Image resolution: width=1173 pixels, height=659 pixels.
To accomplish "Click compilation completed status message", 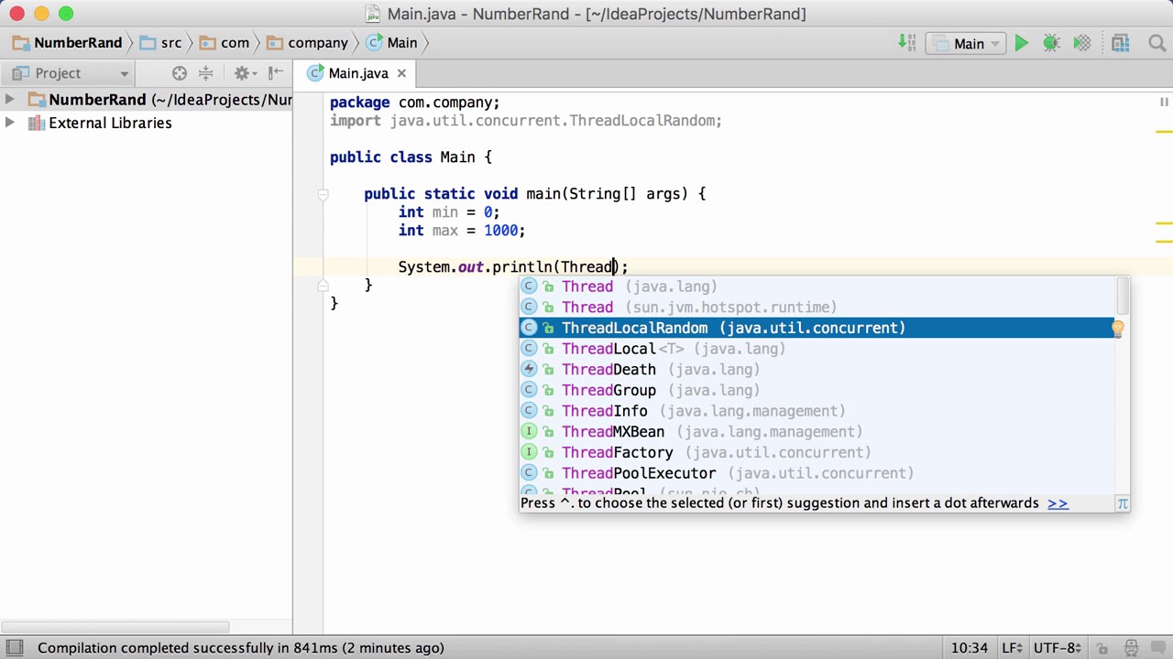I will [241, 648].
